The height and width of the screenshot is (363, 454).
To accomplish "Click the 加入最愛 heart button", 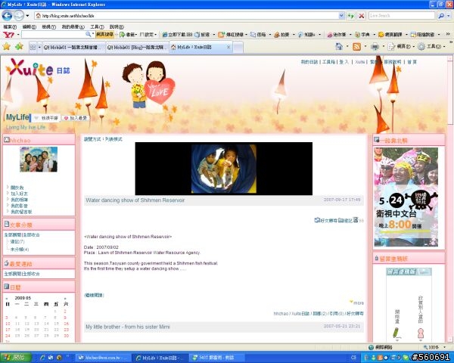I will (75, 118).
